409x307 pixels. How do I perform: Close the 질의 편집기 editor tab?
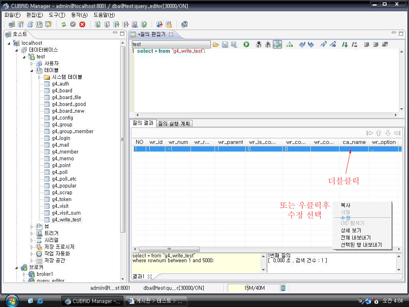click(x=171, y=34)
